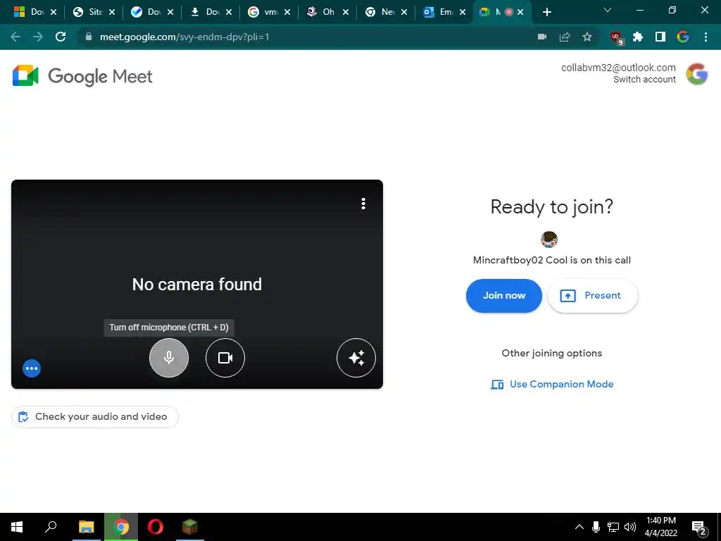Click the Google account avatar in the page header
Screen dimensions: 721x541
(x=696, y=74)
